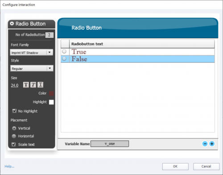This screenshot has height=175, width=223.
Task: Click the Radio Button header icon
Action: pyautogui.click(x=12, y=24)
